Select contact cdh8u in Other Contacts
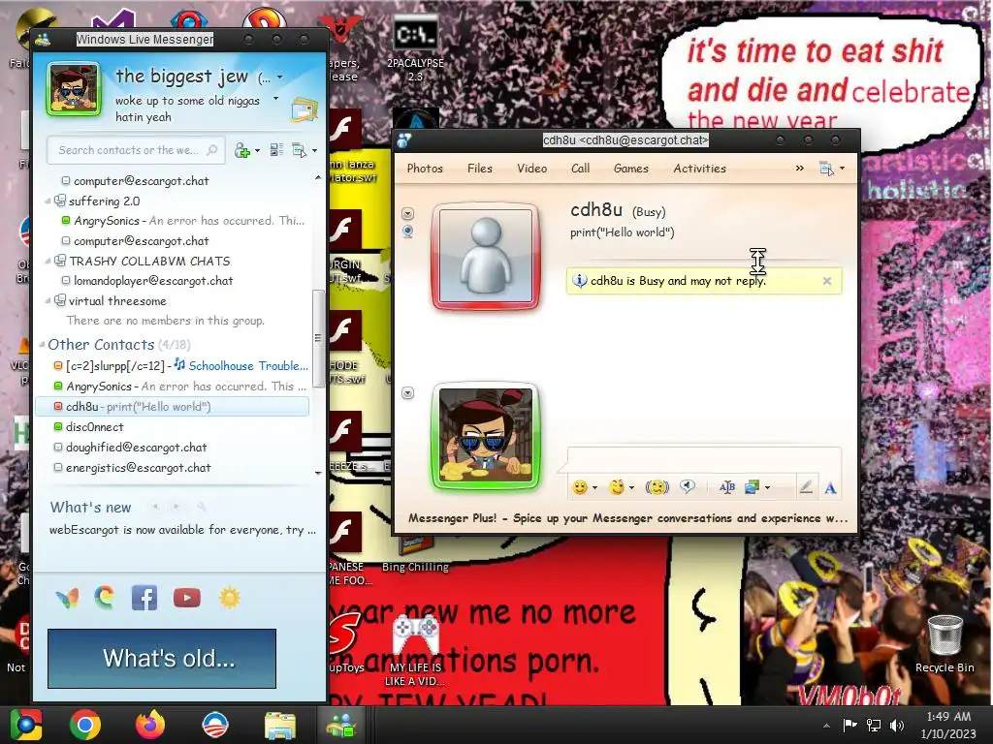 coord(173,406)
